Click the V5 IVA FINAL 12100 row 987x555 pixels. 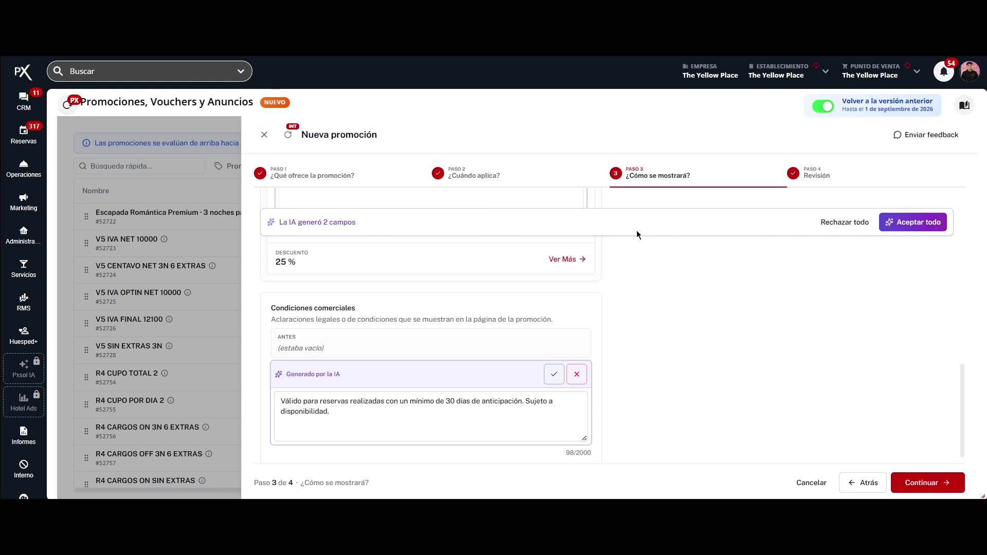point(157,323)
